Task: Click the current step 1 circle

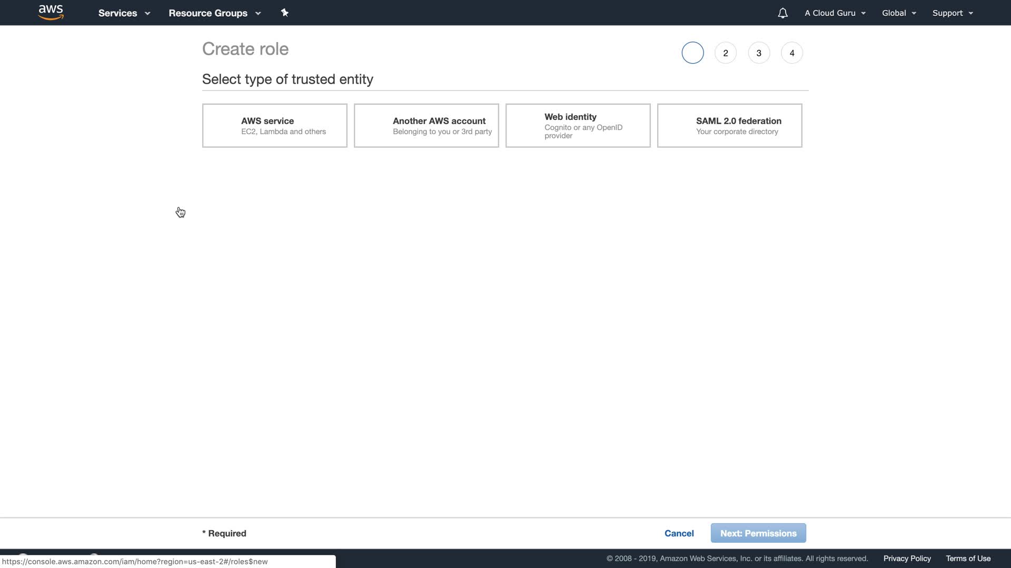Action: pyautogui.click(x=692, y=53)
